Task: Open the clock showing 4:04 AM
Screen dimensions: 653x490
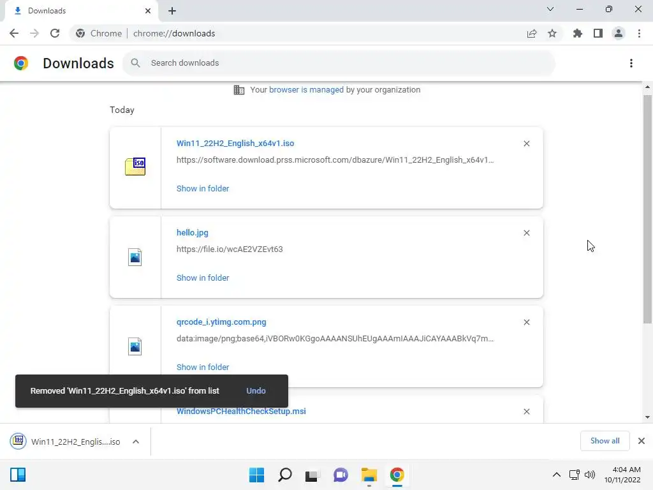Action: (x=622, y=475)
